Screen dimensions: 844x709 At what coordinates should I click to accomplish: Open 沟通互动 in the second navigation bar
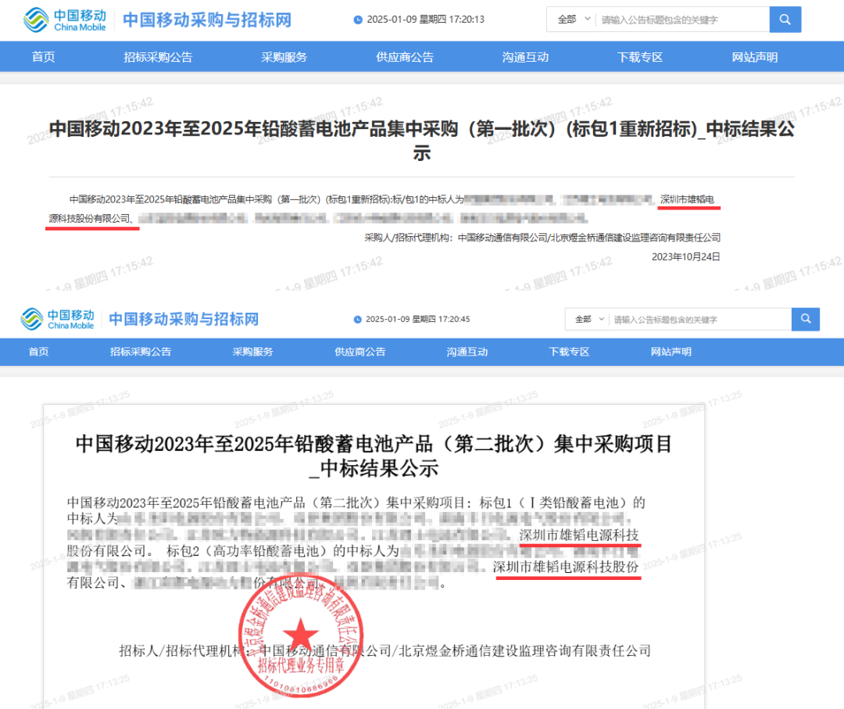pyautogui.click(x=467, y=352)
